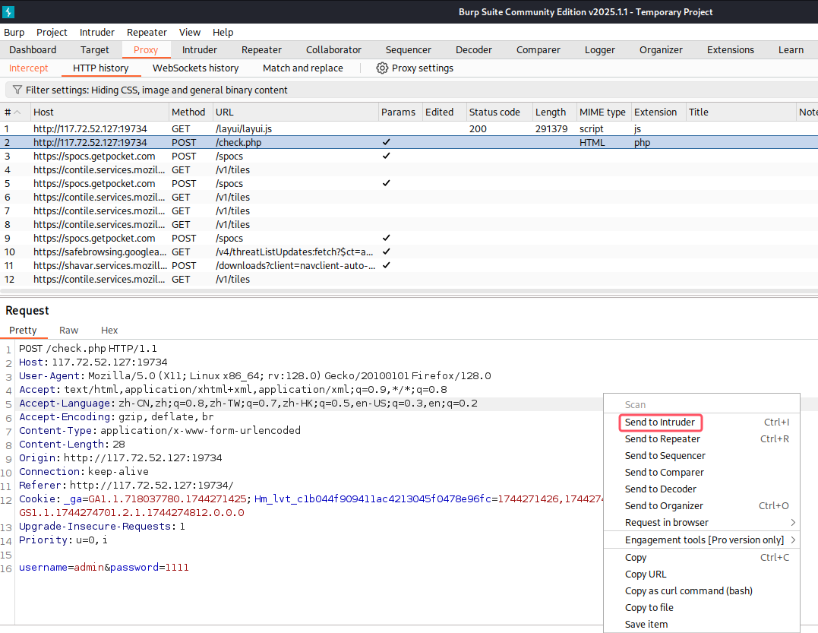Select row 10 safebrowsing threatListUpdates

[409, 252]
